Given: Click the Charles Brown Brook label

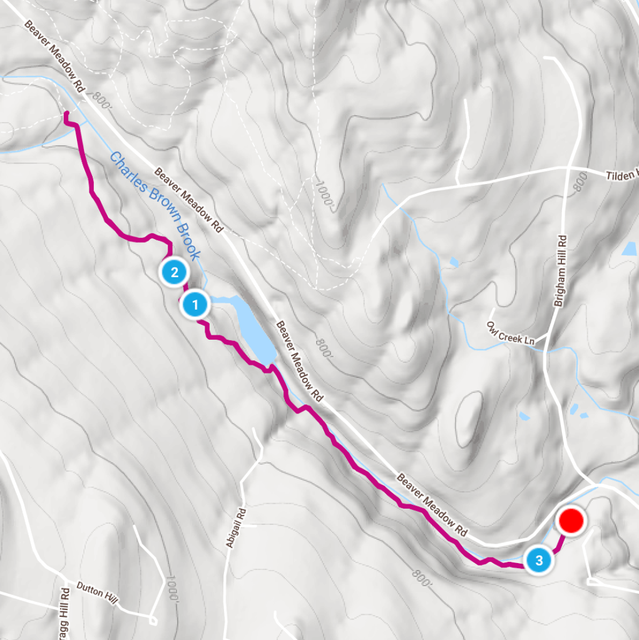Looking at the screenshot, I should [x=156, y=206].
